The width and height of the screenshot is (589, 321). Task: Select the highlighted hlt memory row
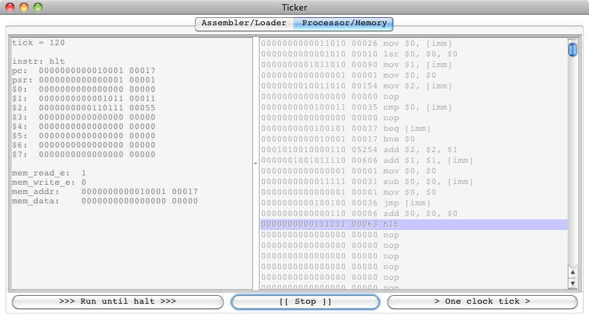(413, 225)
